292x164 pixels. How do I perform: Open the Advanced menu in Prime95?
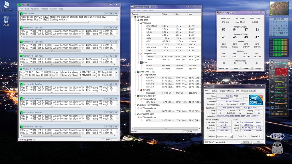point(35,9)
